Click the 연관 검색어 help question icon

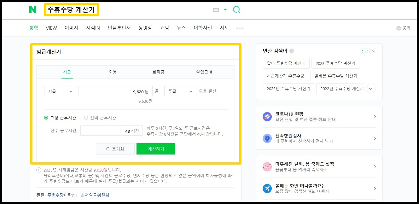point(292,51)
